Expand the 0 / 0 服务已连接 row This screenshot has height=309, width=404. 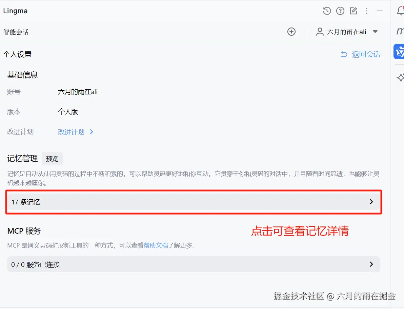(x=193, y=264)
